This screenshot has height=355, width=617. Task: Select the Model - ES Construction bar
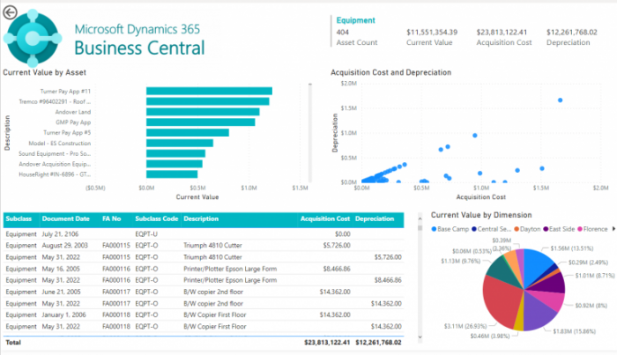click(180, 143)
